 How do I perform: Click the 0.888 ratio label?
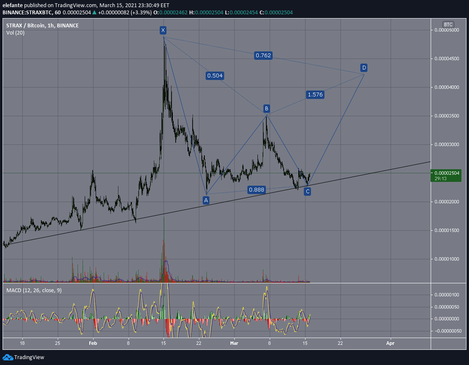(x=257, y=189)
